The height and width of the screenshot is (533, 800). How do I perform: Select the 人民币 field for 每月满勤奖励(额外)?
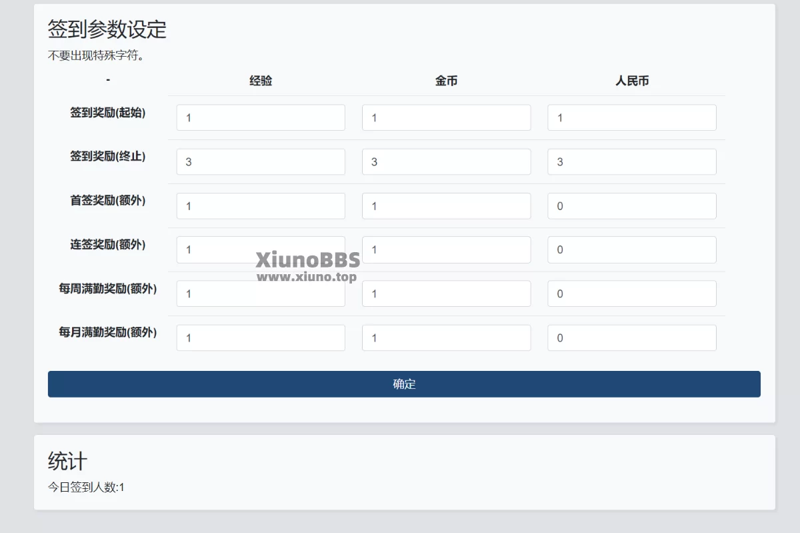tap(631, 337)
